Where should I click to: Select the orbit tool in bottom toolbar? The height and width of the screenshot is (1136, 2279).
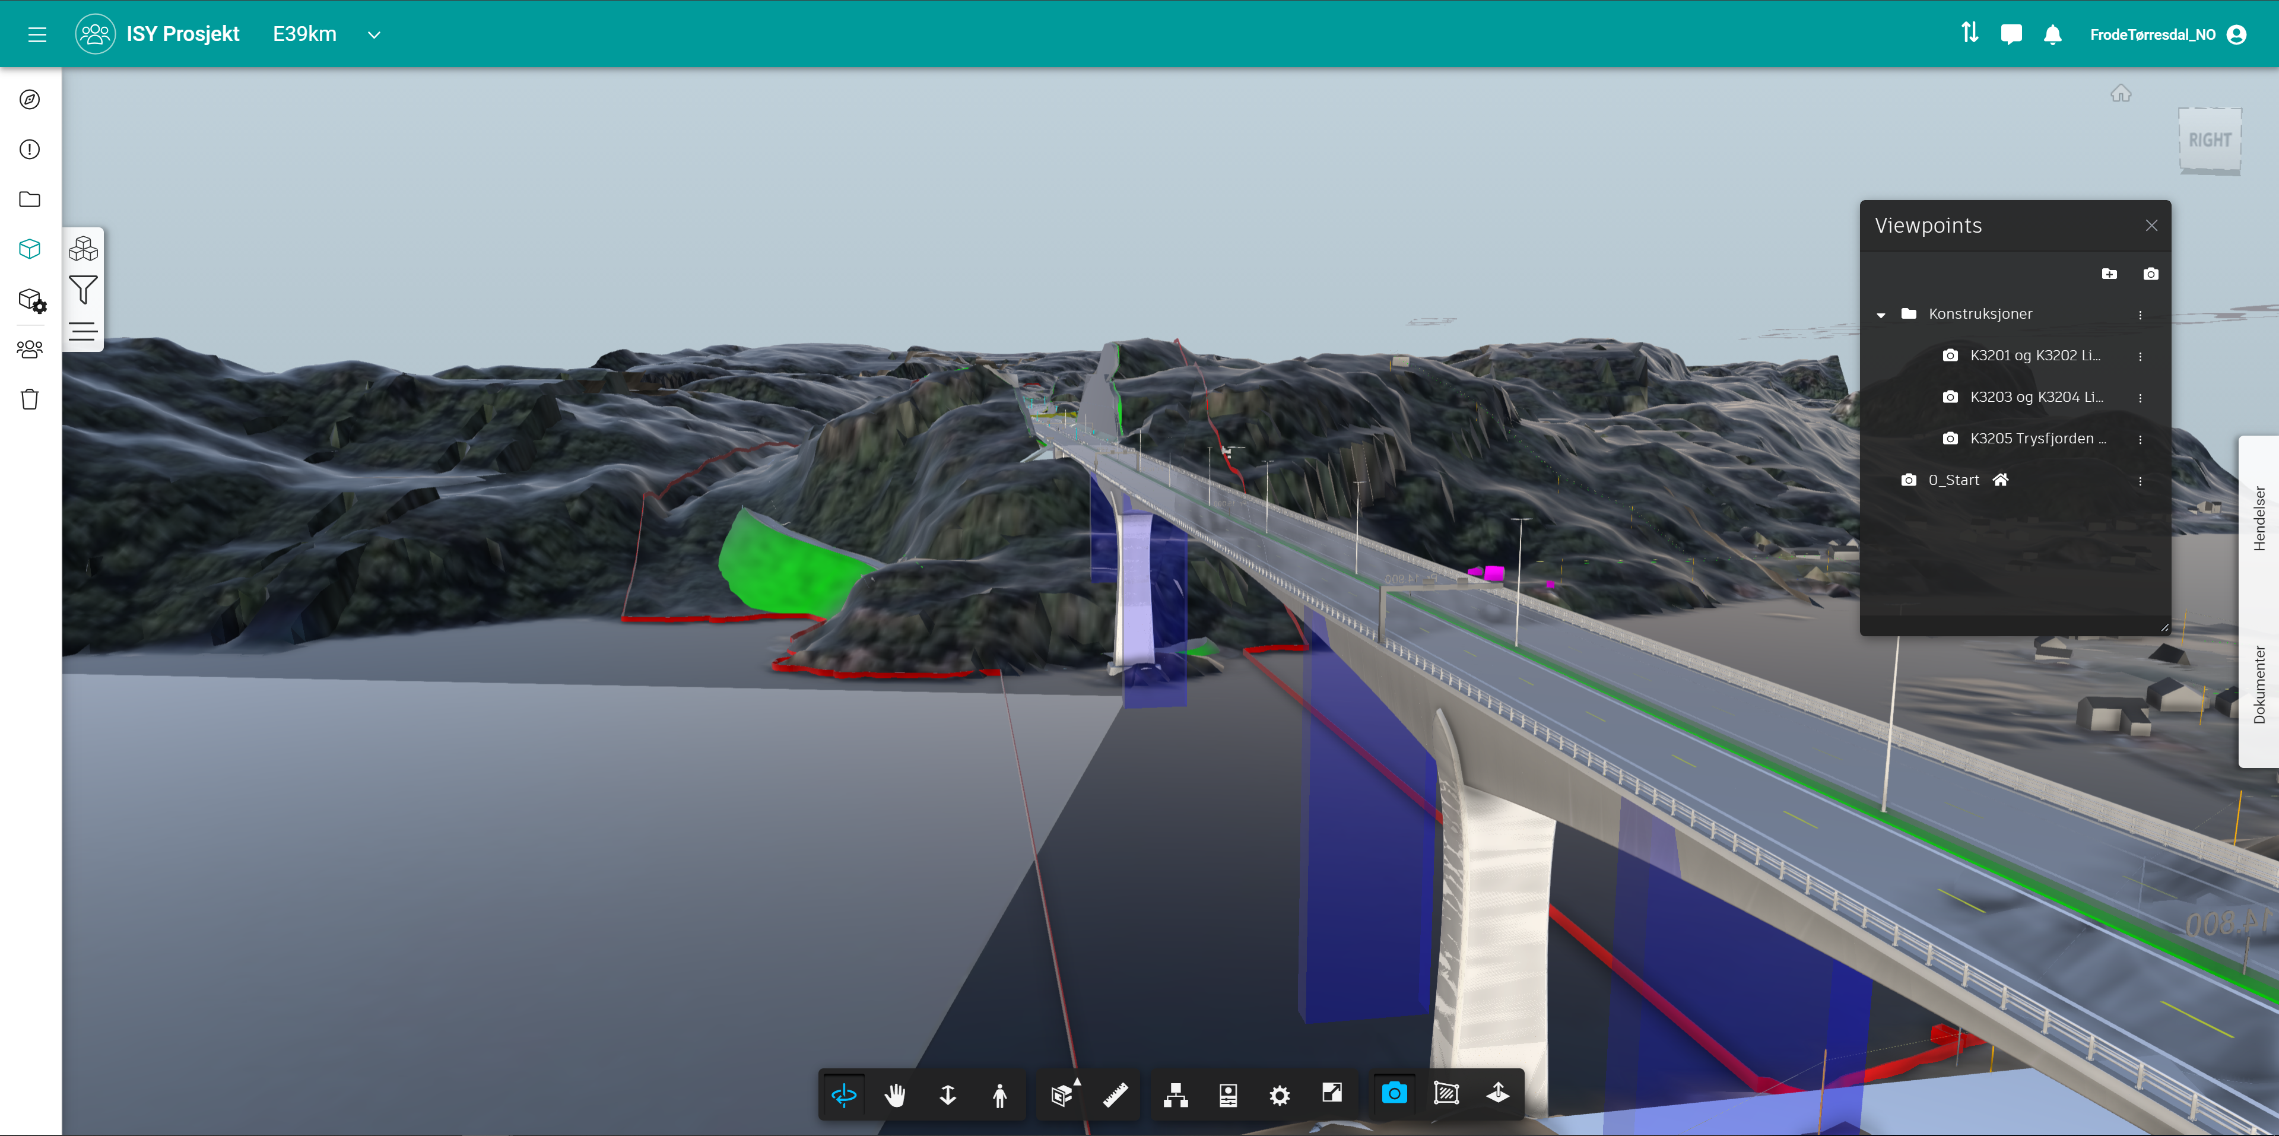pyautogui.click(x=843, y=1095)
